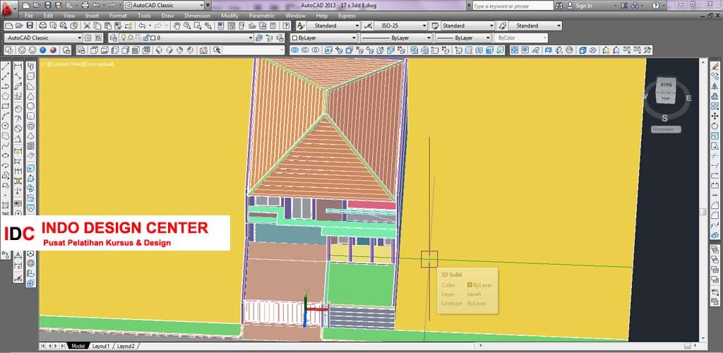
Task: Switch to the Model tab
Action: [x=78, y=346]
